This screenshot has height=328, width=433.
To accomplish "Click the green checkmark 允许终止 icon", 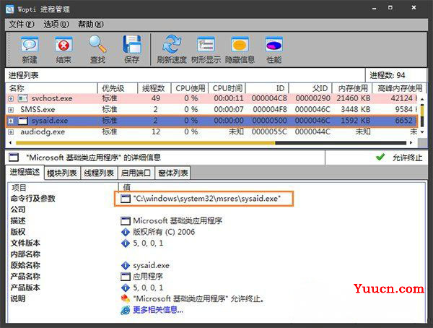I will [380, 157].
